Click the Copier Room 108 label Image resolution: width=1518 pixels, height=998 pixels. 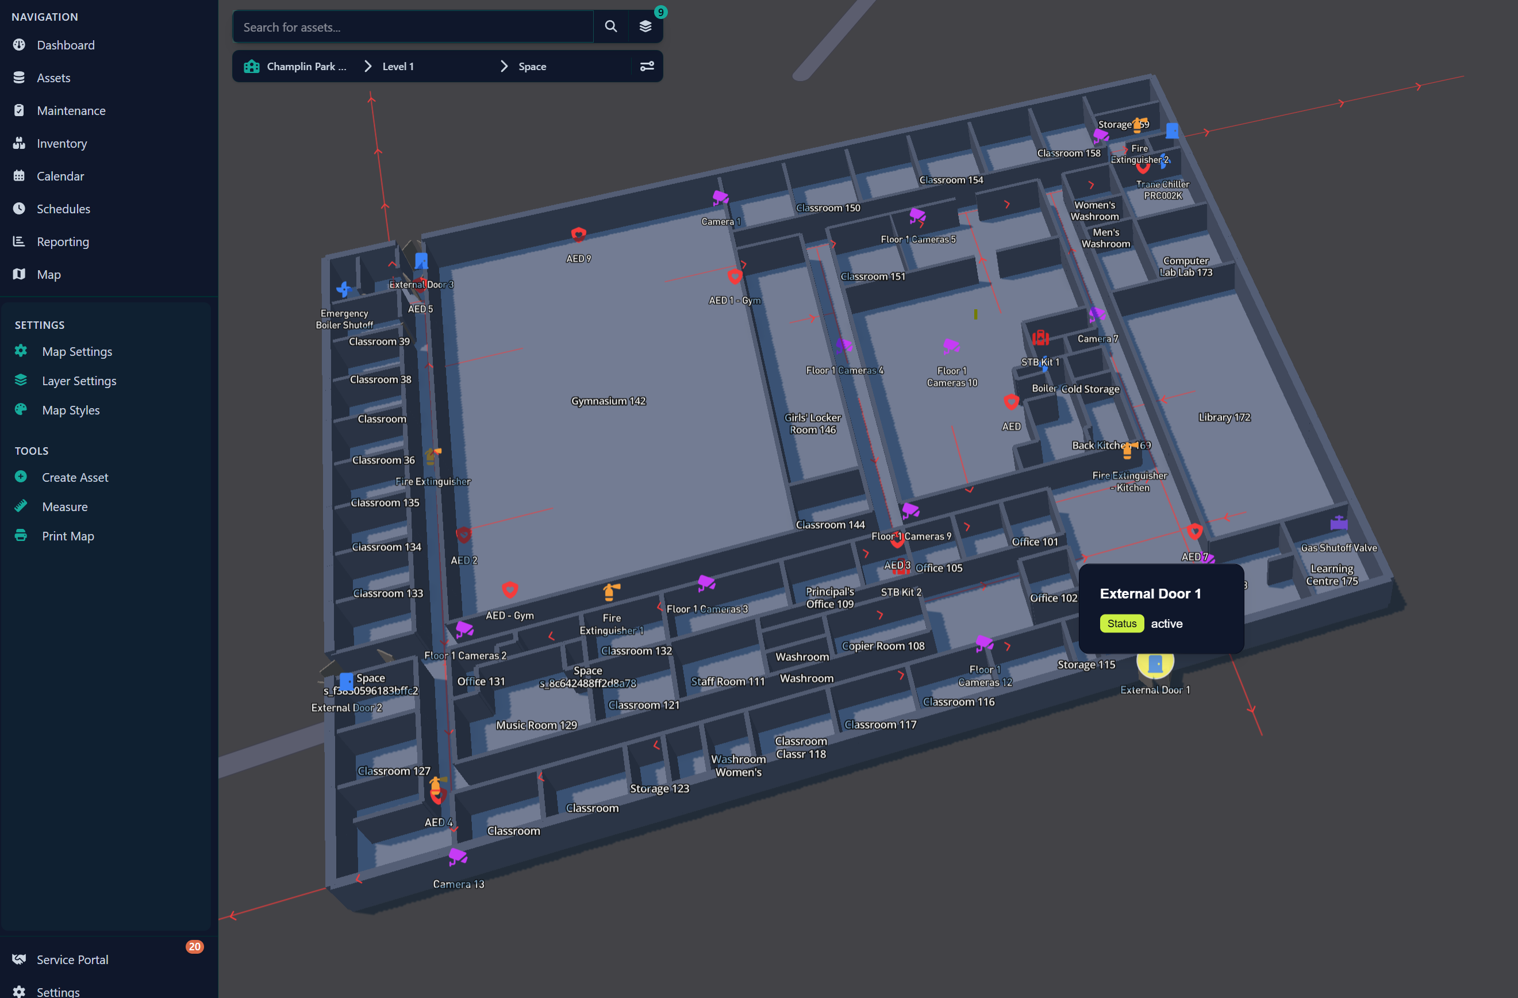point(883,646)
